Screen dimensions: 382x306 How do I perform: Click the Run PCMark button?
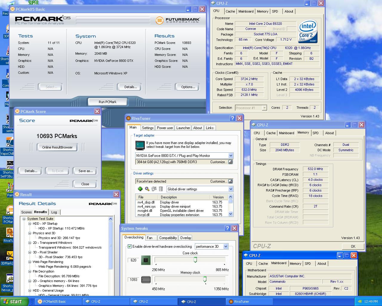(107, 102)
